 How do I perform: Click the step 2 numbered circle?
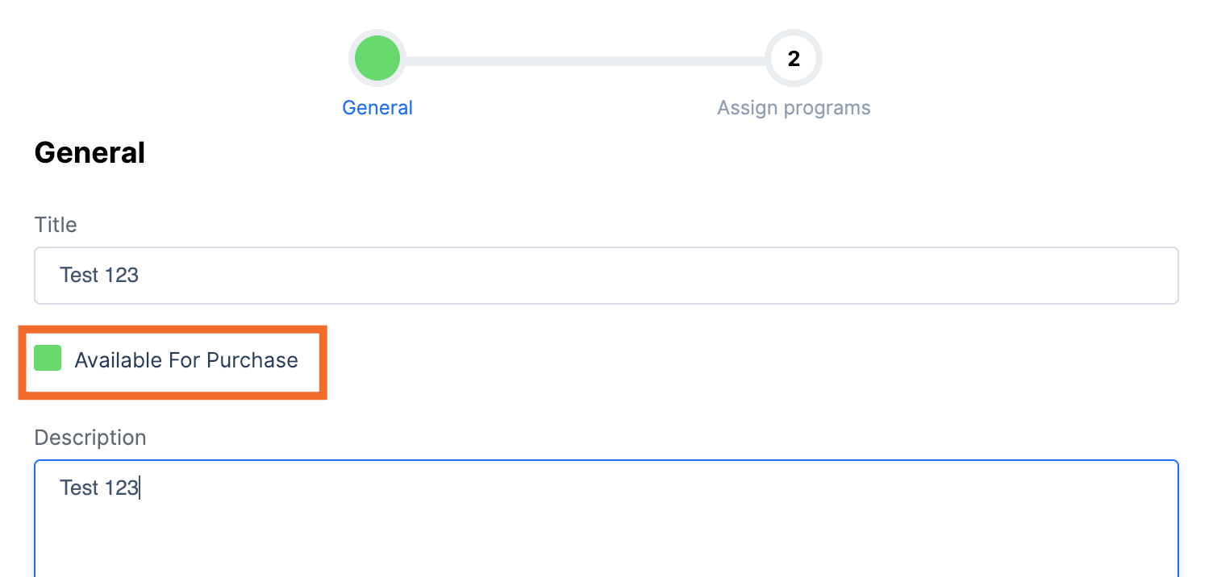[794, 58]
